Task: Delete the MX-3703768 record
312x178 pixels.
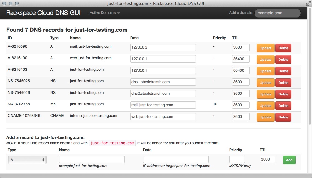Action: click(x=283, y=106)
